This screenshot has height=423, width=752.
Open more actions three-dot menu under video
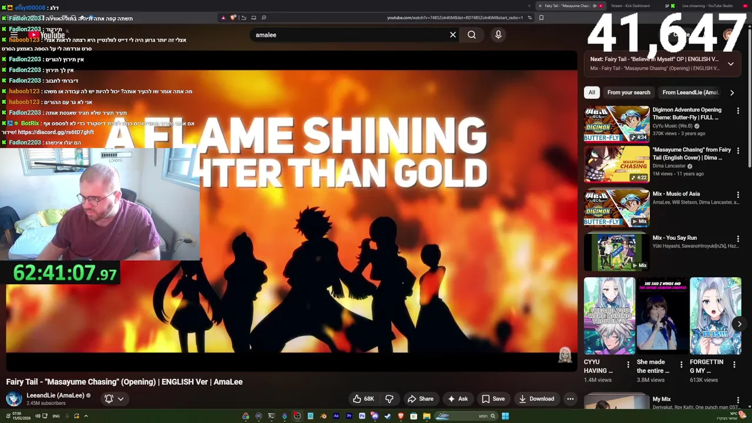[x=570, y=399]
